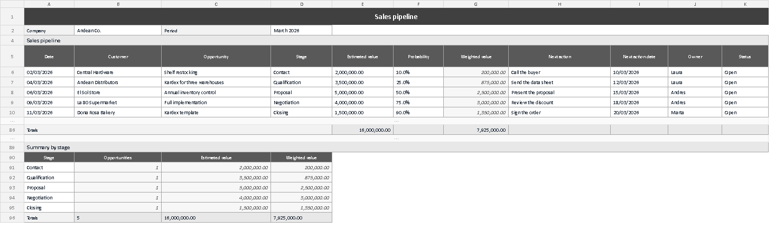Select estimated value 5,000,000.00 in row 8
This screenshot has height=229, width=775.
tap(362, 93)
